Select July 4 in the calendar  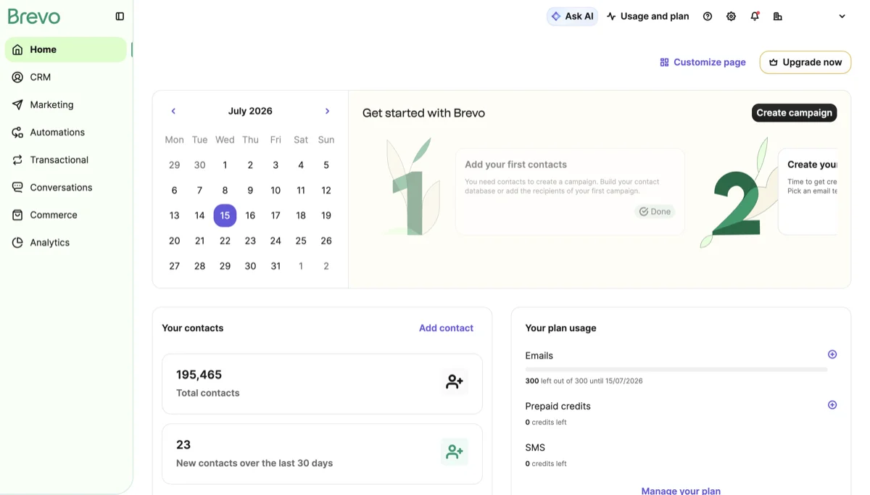click(301, 165)
